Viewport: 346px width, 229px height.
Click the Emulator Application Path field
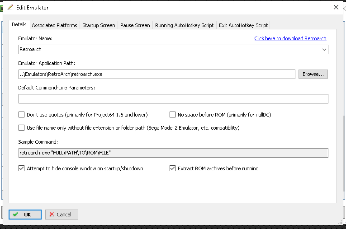click(156, 74)
